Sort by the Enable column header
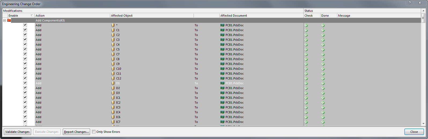 pos(21,16)
